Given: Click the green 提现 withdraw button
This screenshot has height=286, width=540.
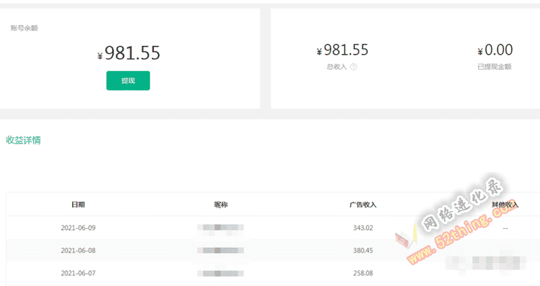Looking at the screenshot, I should click(x=128, y=80).
